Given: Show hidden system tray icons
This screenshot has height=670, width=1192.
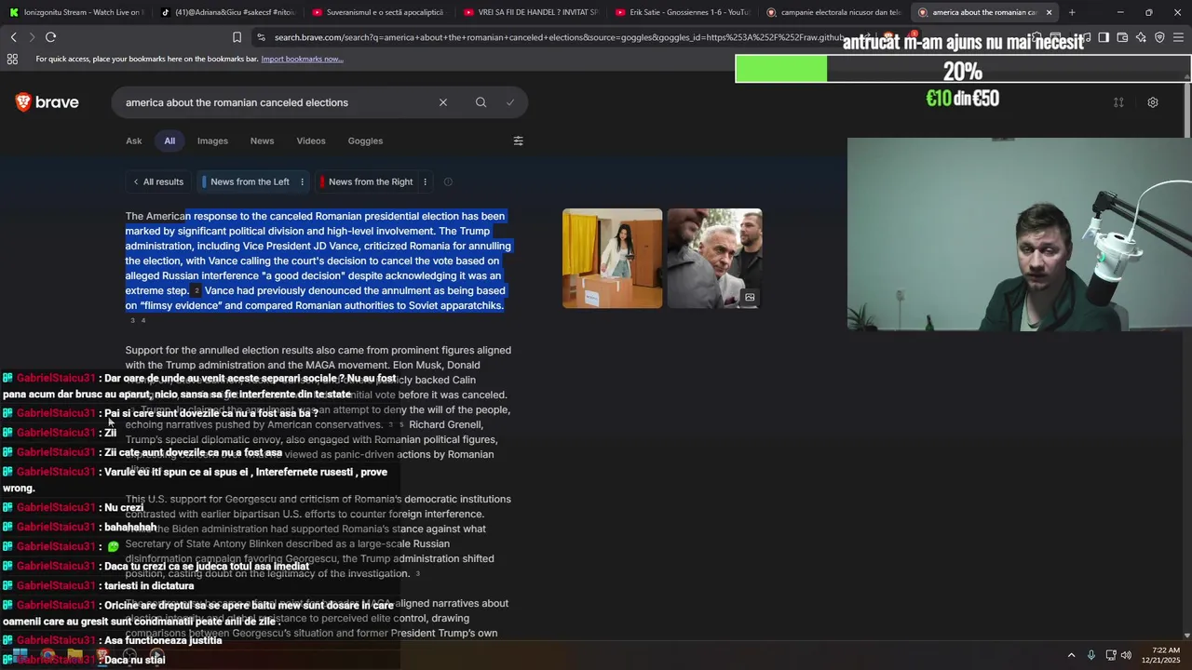Looking at the screenshot, I should 1071,655.
